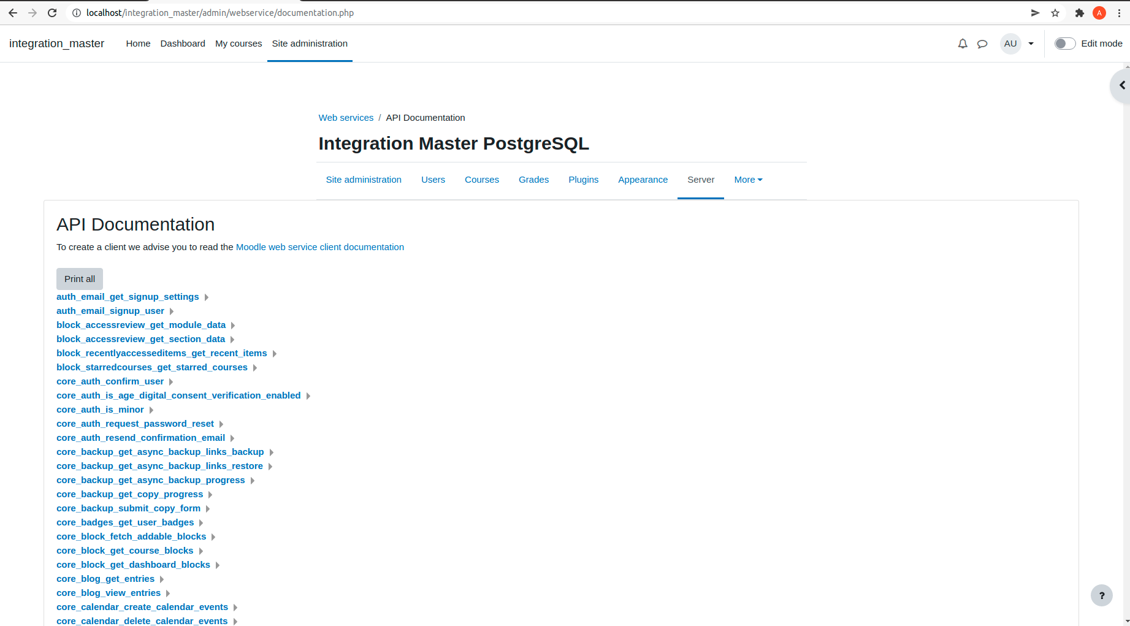Screen dimensions: 1130x626
Task: Open core_calendar_create_calendar_events link
Action: pos(142,607)
